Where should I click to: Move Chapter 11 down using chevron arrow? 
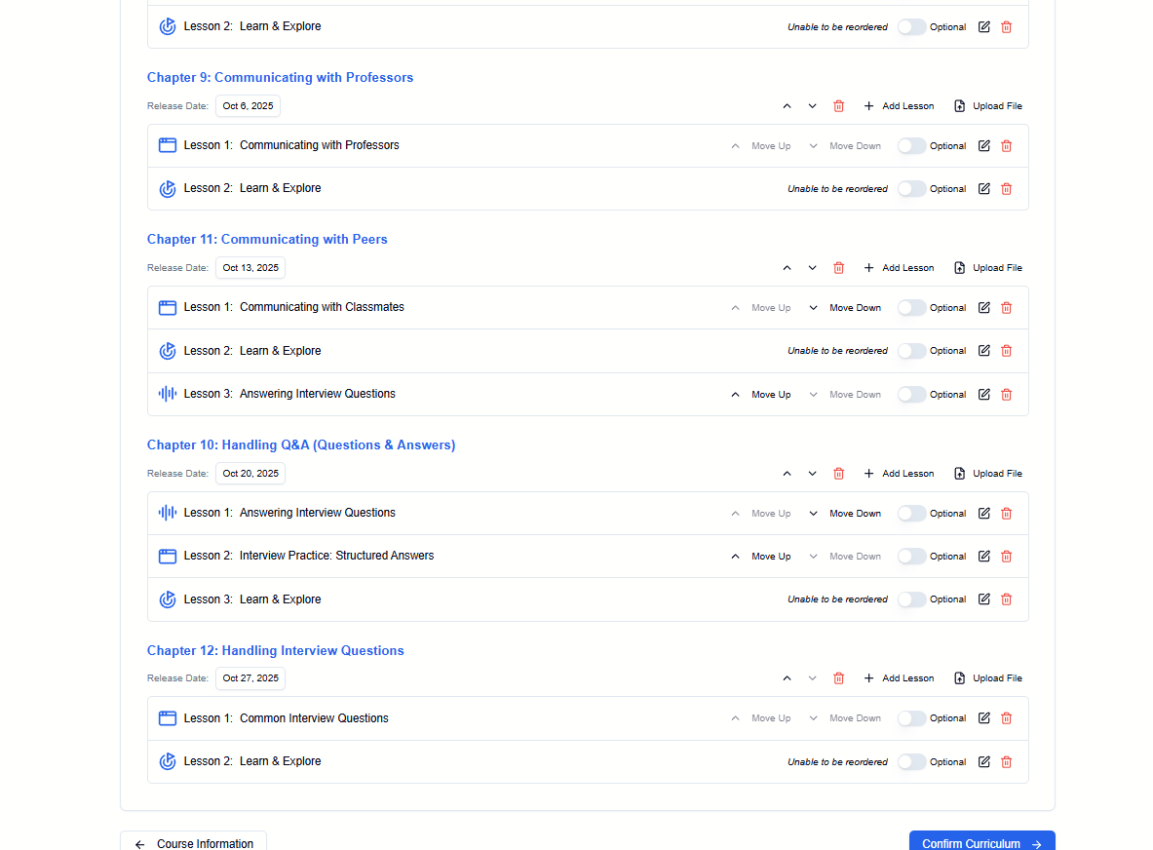[812, 268]
